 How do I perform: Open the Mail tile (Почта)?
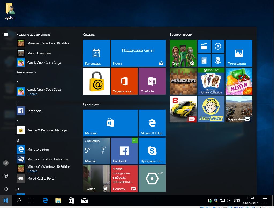138,53
